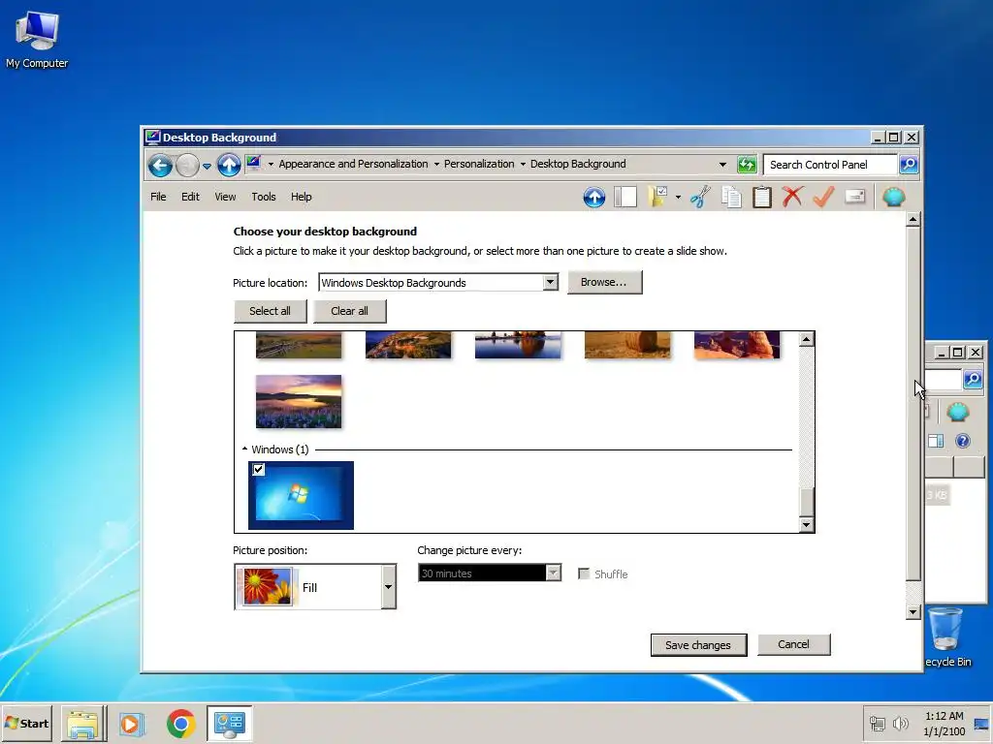
Task: Uncheck the Windows wallpaper checkbox
Action: (x=258, y=470)
